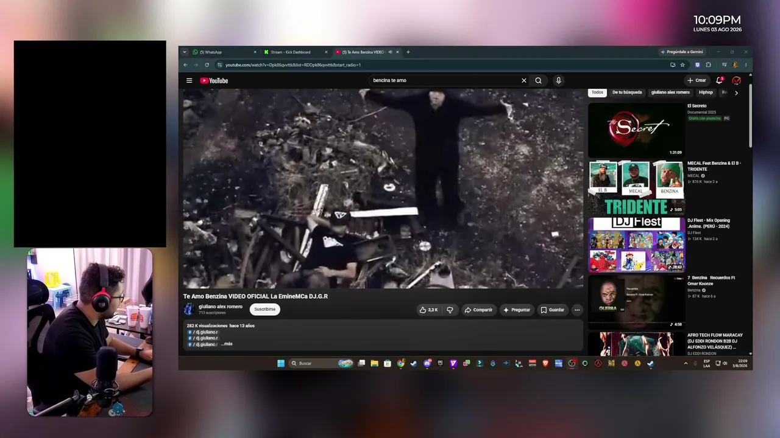780x438 pixels.
Task: Open the MECAL Feat Benzina & El B title
Action: pyautogui.click(x=714, y=166)
